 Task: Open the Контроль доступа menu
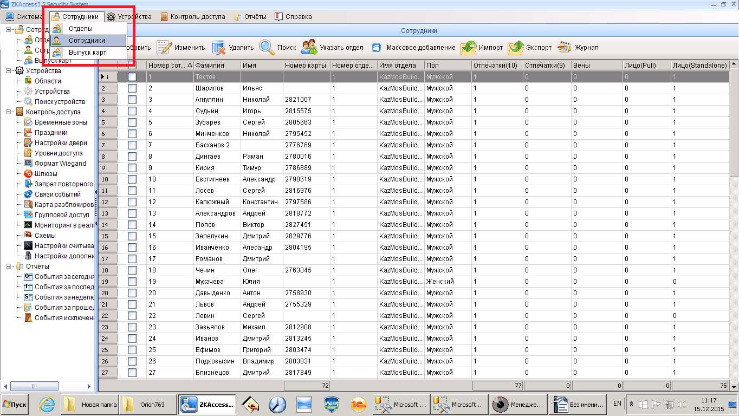point(192,17)
